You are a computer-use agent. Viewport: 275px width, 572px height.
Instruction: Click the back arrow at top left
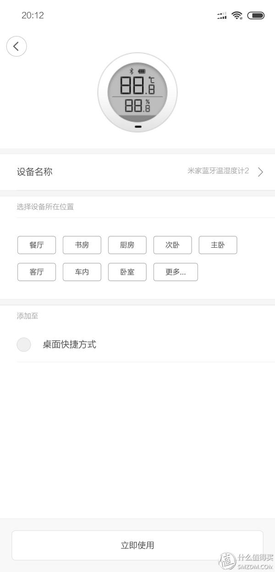pyautogui.click(x=16, y=46)
